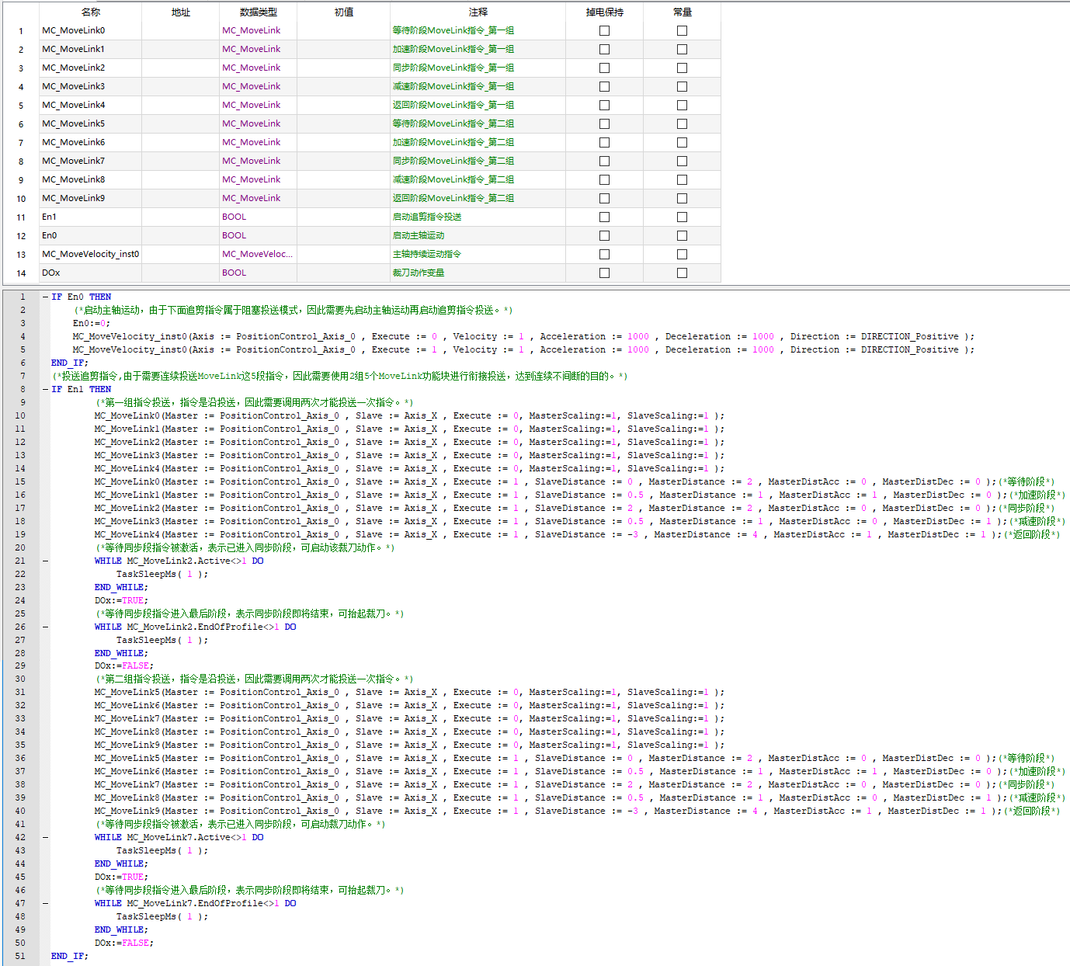Click initial value cell for DOx
Screen dimensions: 1070x966
(x=344, y=273)
